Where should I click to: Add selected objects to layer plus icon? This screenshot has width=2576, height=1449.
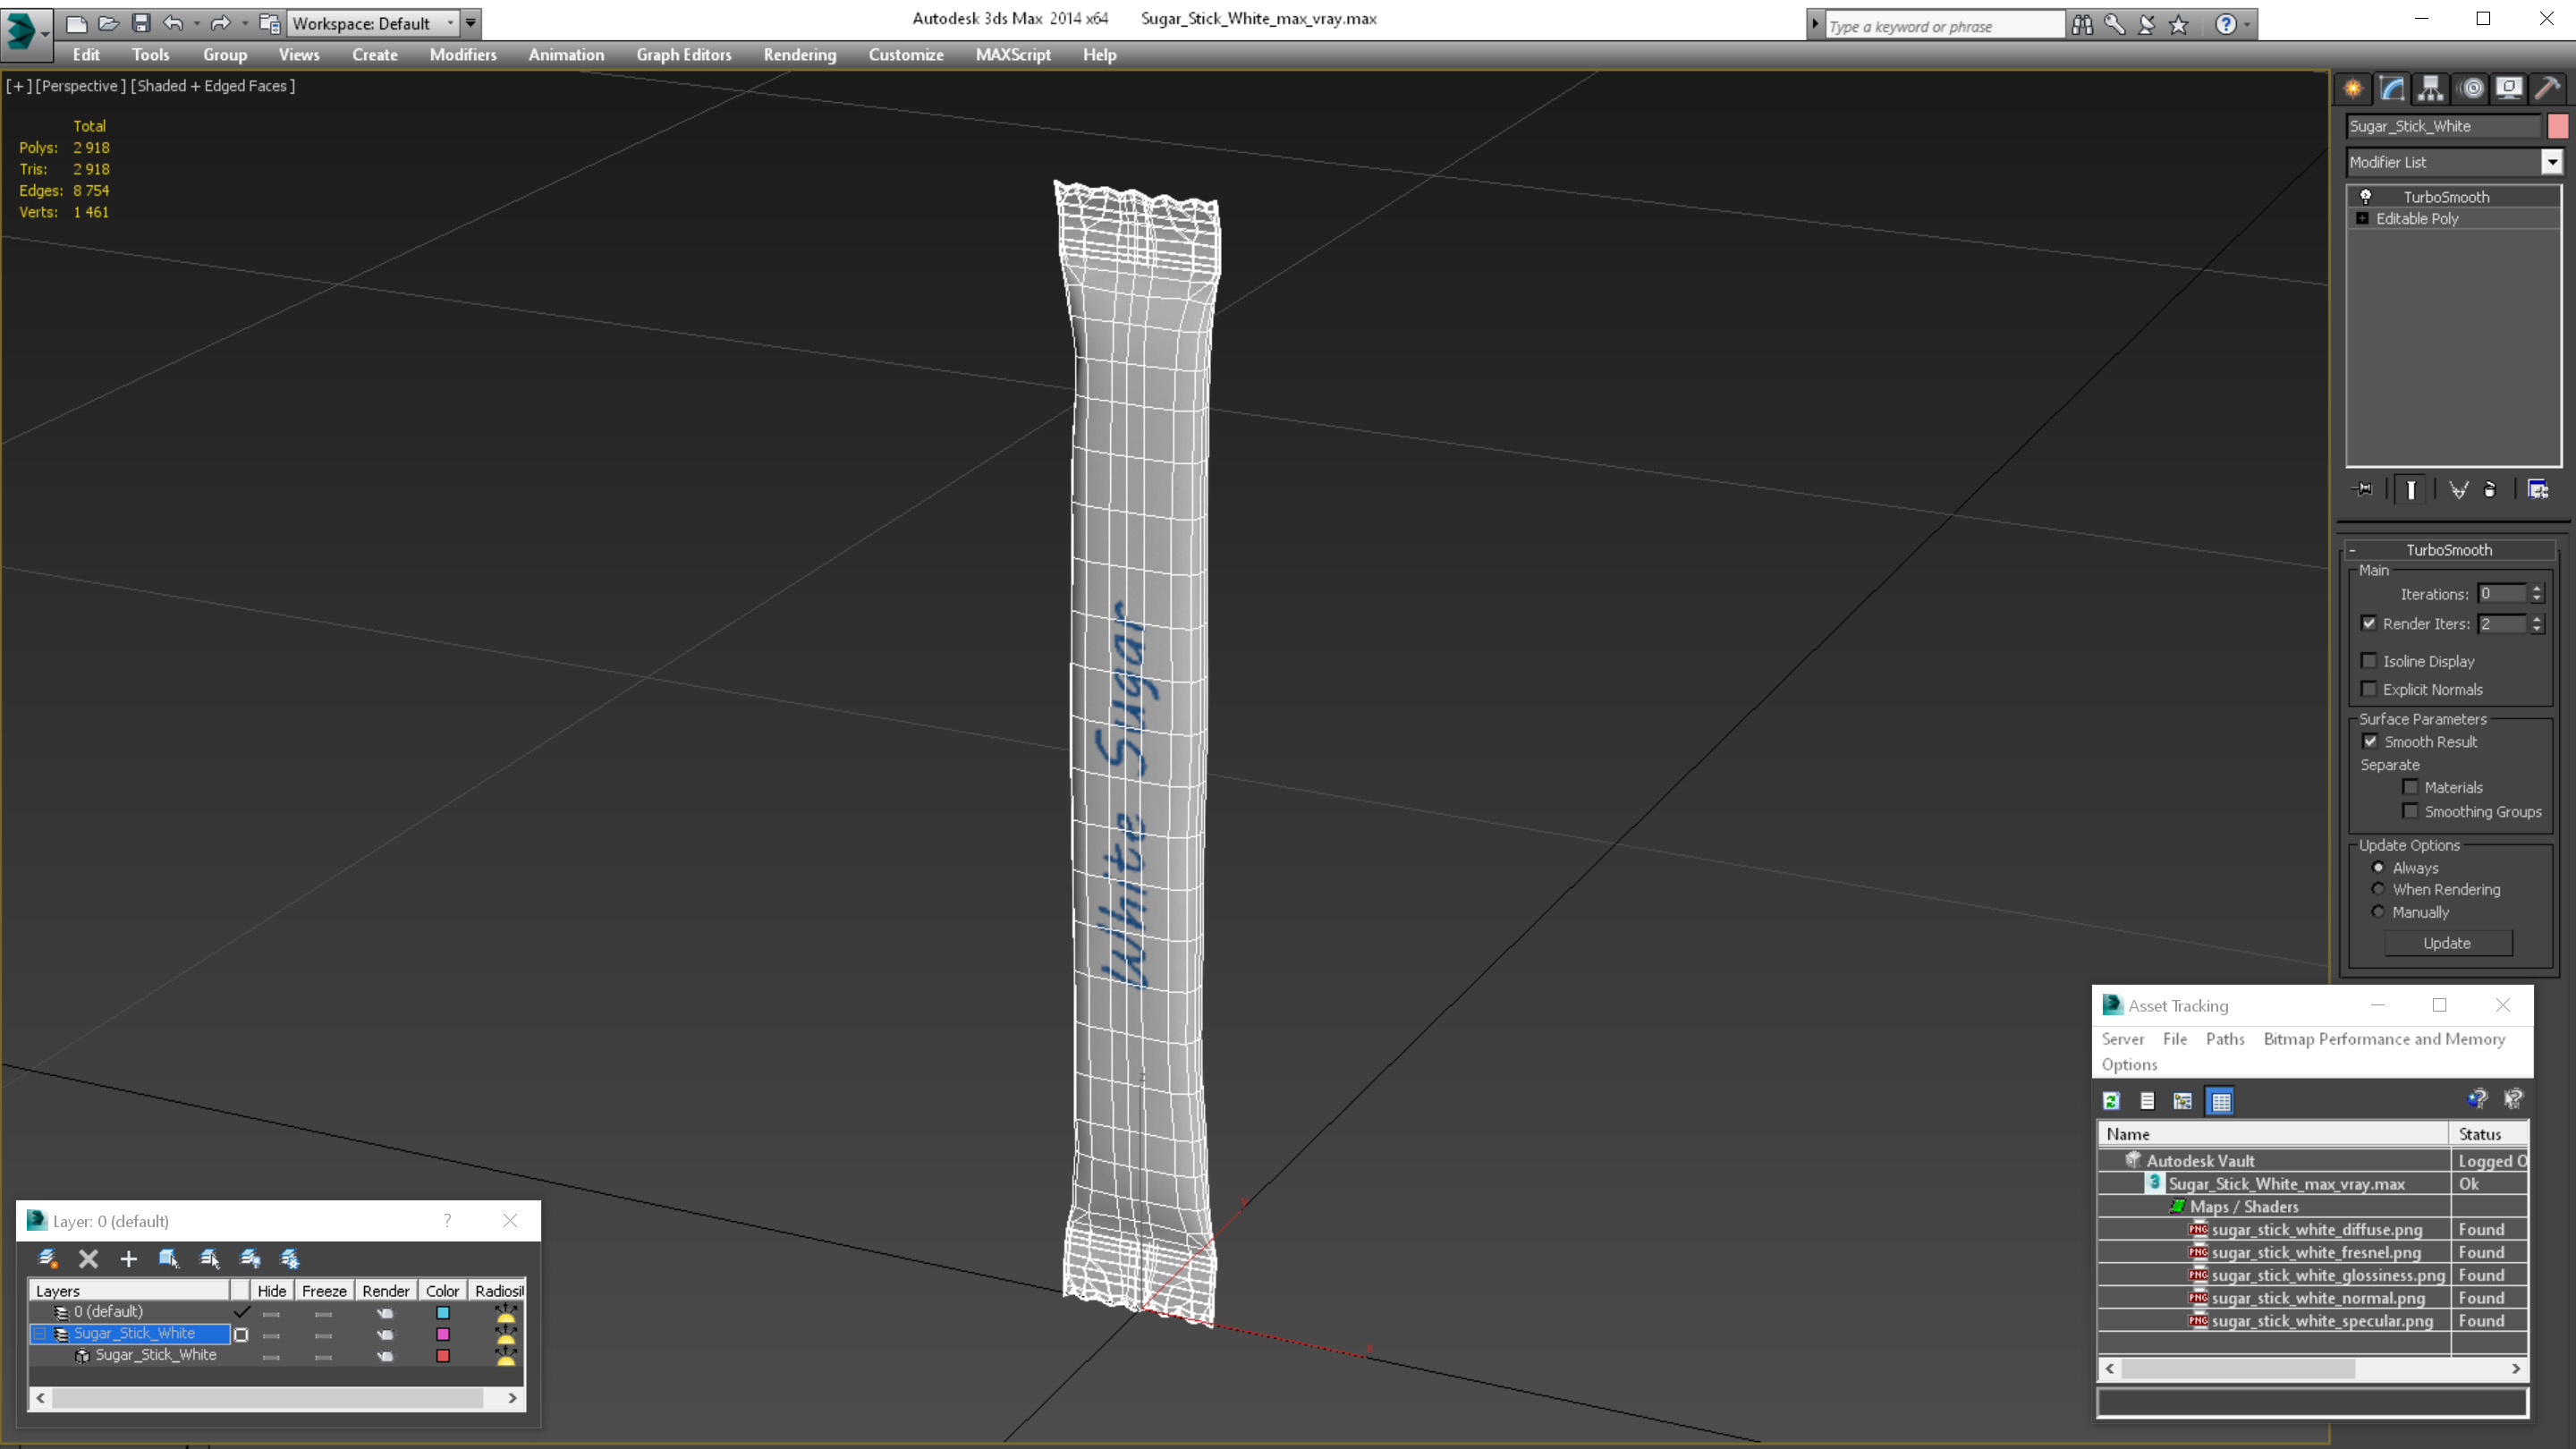128,1259
